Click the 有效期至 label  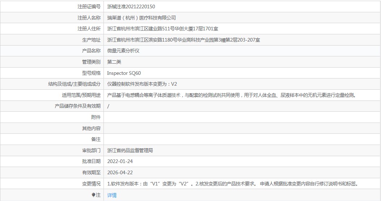coord(91,172)
